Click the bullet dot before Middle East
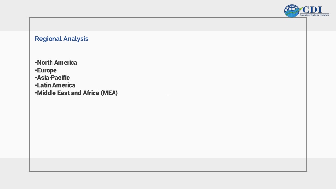336x189 pixels. coord(36,93)
